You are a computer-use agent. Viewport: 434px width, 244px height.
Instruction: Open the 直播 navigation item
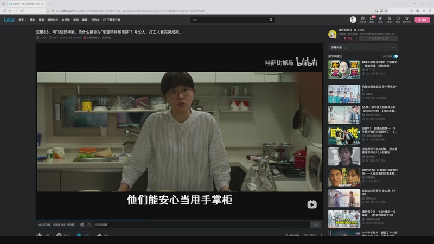(x=41, y=20)
